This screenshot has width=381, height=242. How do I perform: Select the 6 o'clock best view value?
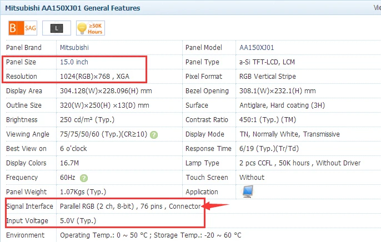(73, 149)
